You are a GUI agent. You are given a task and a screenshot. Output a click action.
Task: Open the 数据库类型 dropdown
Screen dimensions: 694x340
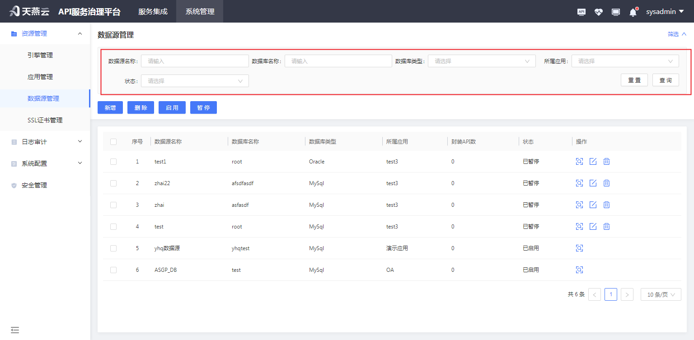pos(481,61)
